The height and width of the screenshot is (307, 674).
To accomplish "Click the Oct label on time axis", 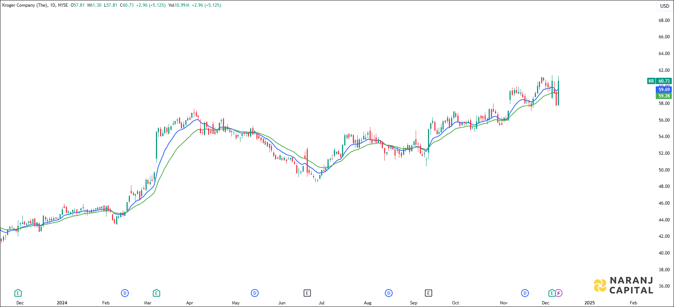I will [456, 303].
